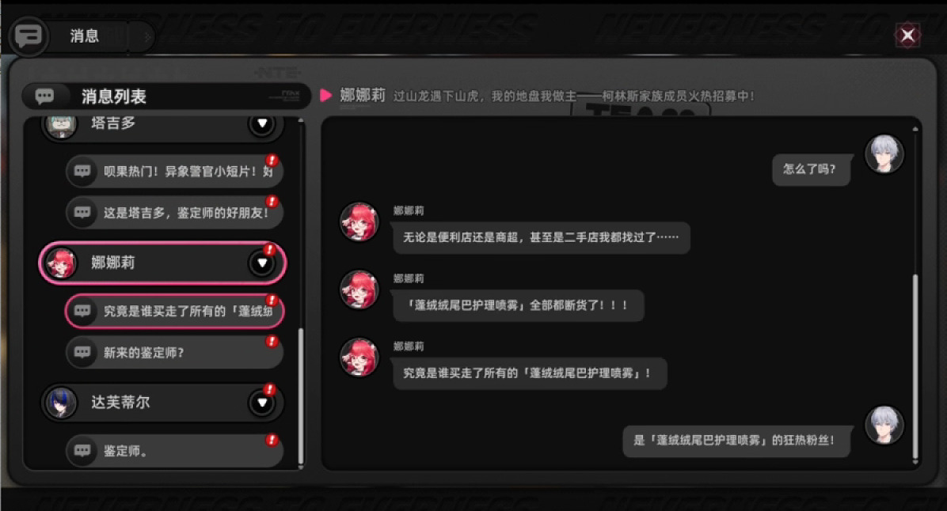947x511 pixels.
Task: Click 达芙蒂尔's avatar in the contact list
Action: pyautogui.click(x=61, y=403)
